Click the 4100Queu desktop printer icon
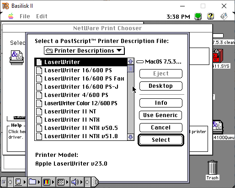 coord(218,127)
